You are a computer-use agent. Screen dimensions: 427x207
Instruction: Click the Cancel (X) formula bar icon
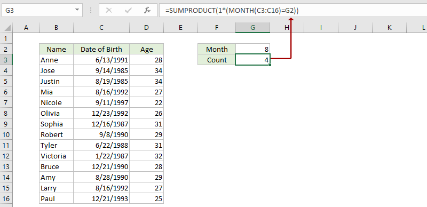[x=109, y=10]
